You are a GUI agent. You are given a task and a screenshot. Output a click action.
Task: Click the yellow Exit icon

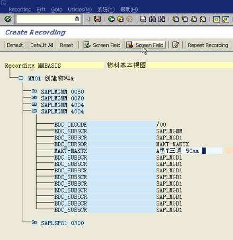[x=121, y=19]
